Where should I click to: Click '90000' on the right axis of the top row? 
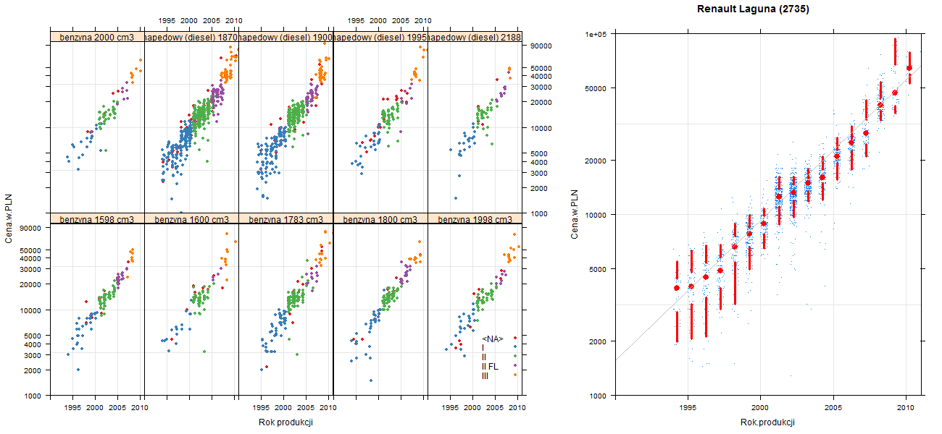pyautogui.click(x=542, y=46)
